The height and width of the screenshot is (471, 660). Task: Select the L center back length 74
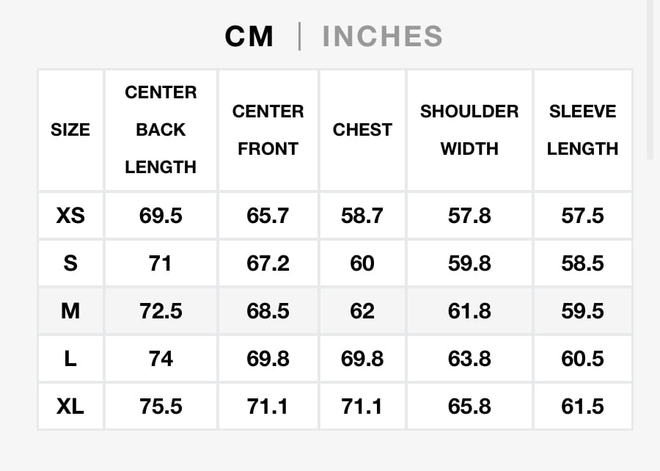[x=161, y=359]
